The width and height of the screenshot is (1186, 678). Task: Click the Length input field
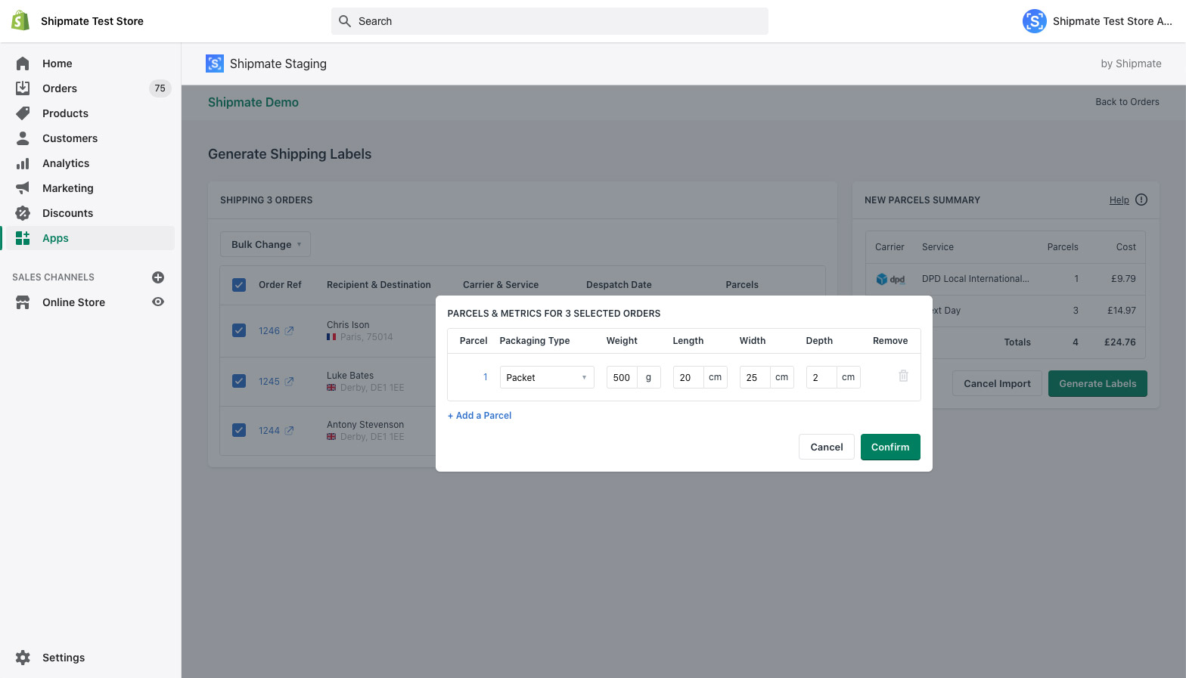point(688,377)
